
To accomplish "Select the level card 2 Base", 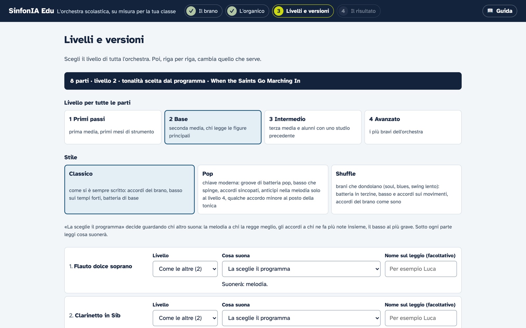I will pos(213,127).
